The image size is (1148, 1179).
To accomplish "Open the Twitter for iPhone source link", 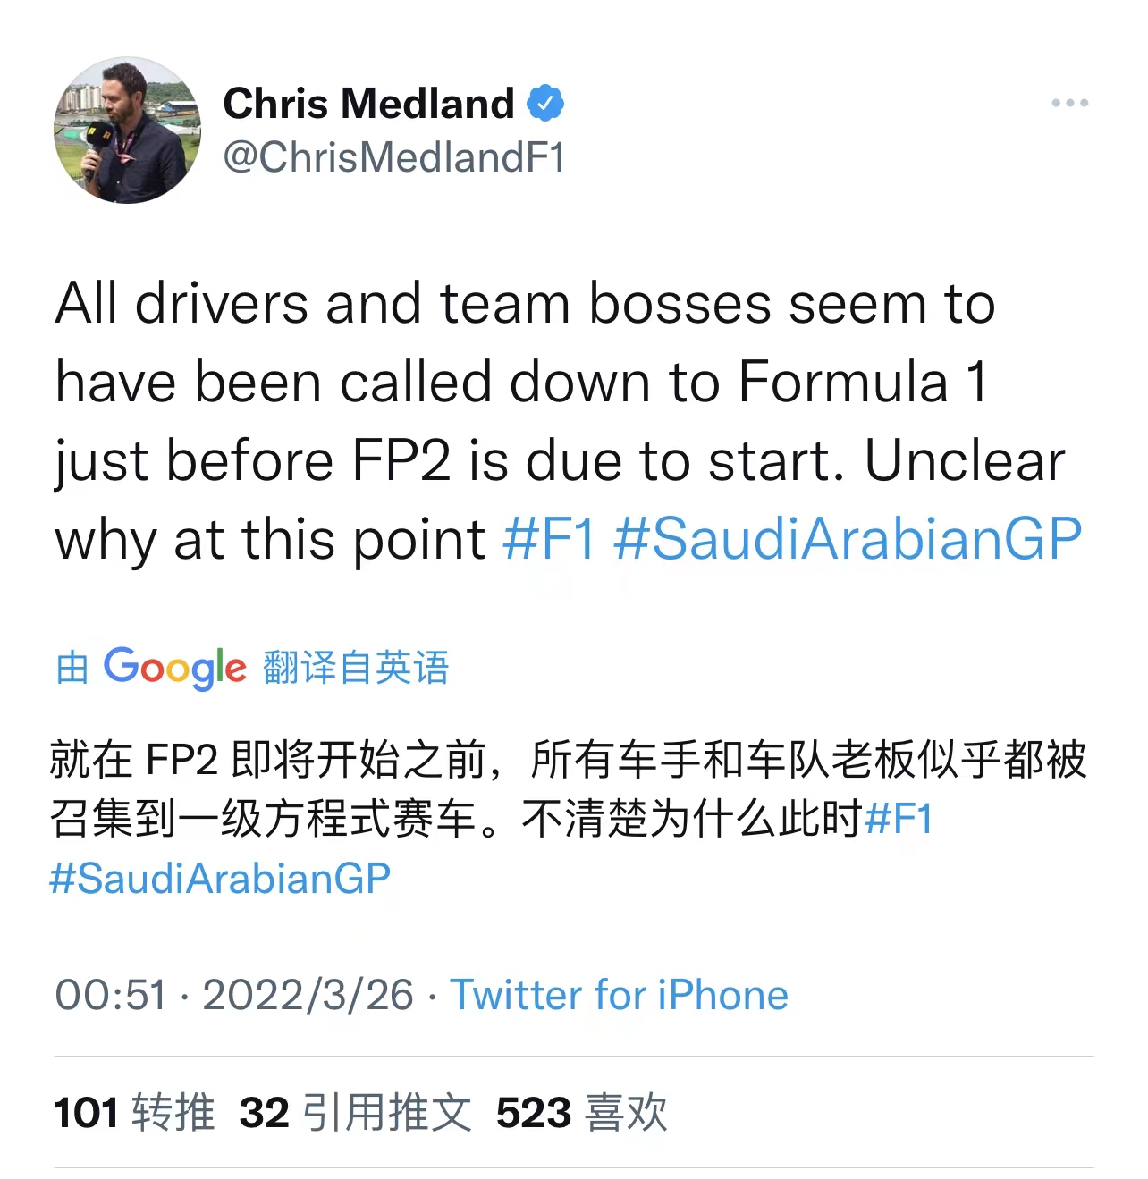I will click(x=619, y=995).
